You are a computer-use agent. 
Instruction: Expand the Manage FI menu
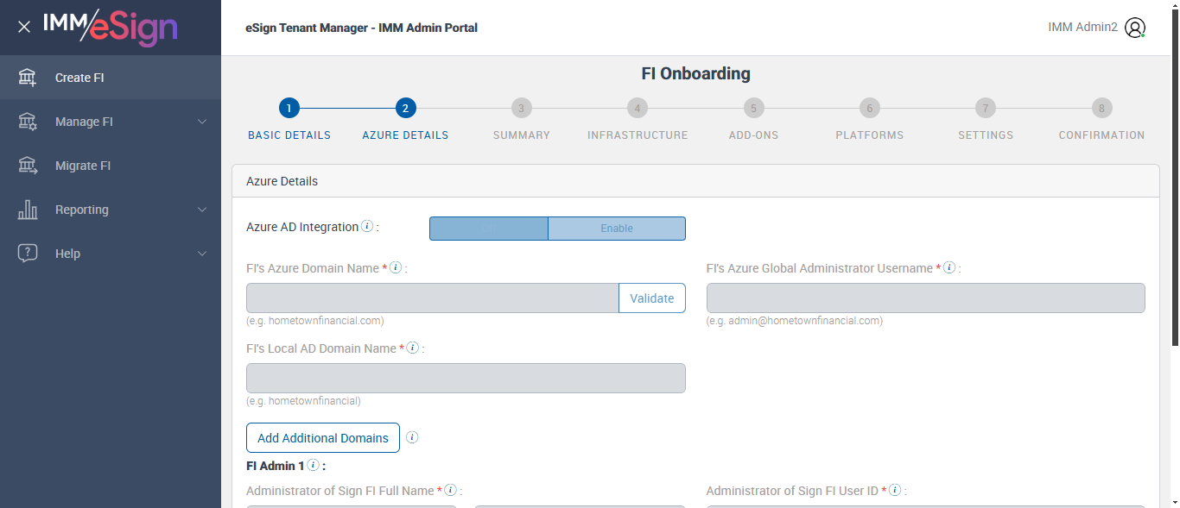(x=202, y=122)
